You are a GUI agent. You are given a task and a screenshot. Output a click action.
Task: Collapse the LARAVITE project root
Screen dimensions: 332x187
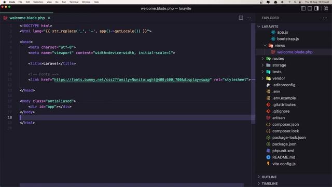click(259, 26)
